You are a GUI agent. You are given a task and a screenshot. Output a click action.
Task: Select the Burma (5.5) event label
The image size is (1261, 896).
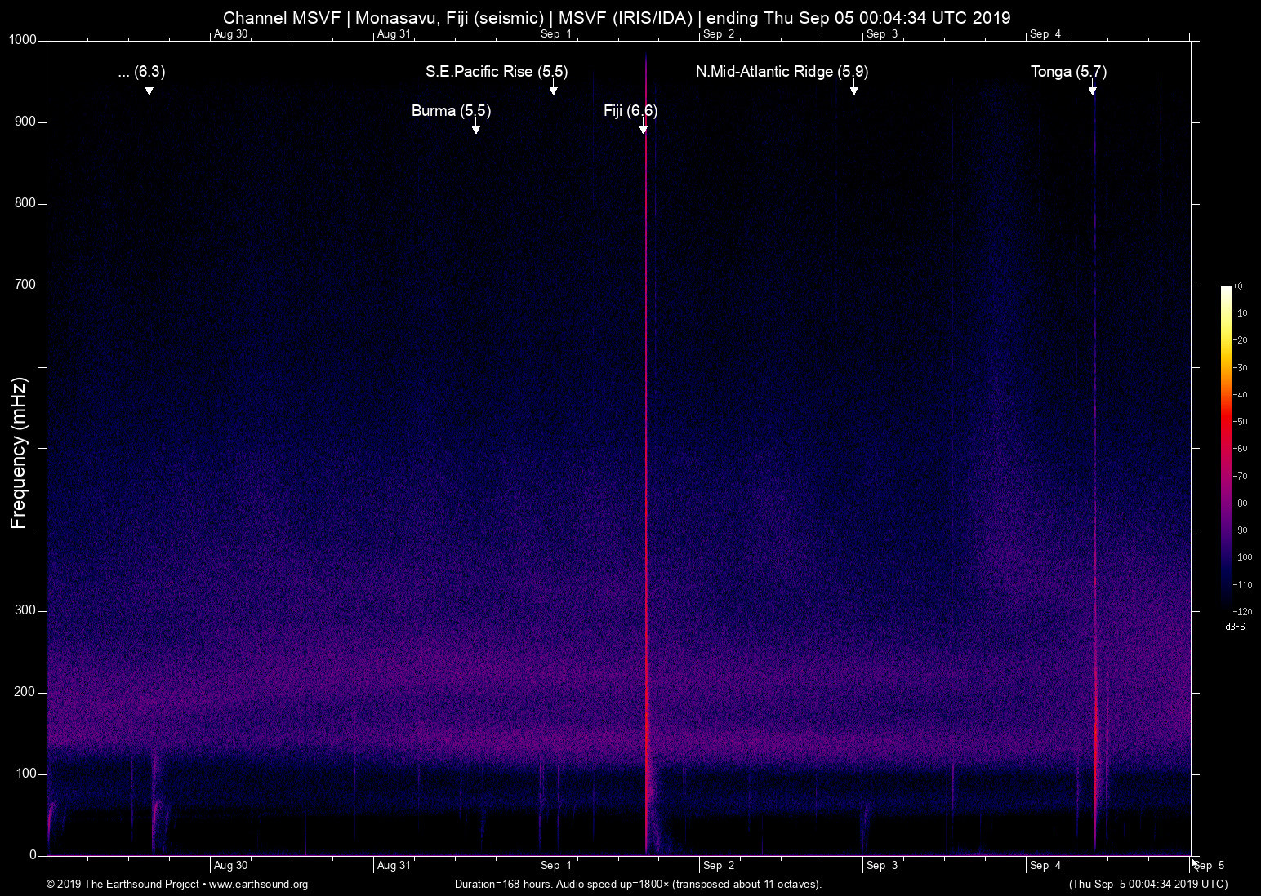pos(451,111)
